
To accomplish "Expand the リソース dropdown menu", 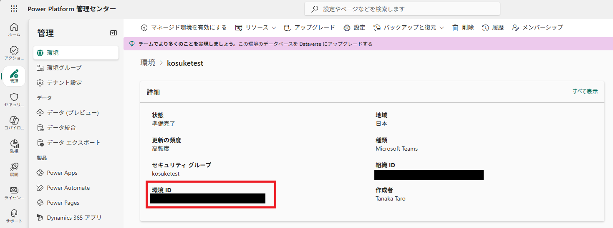I will pos(256,28).
